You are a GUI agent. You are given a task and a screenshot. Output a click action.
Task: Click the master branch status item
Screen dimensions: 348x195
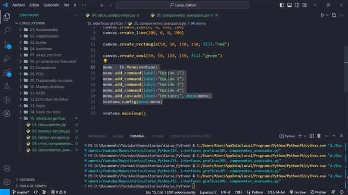pos(21,192)
